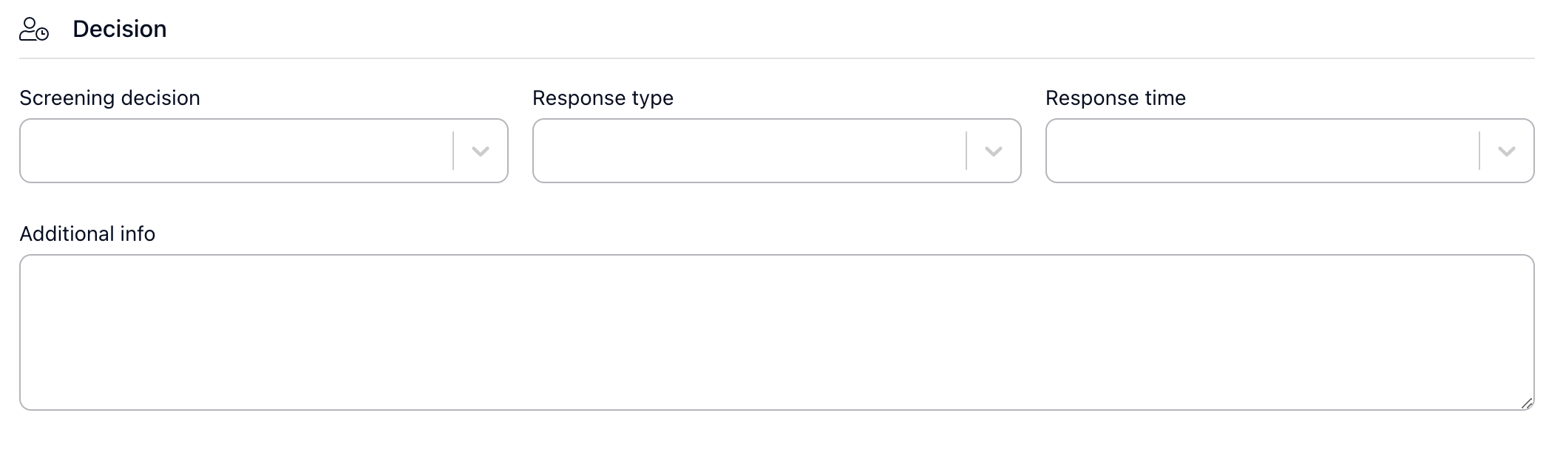Click the person-clock icon beside Decision
The width and height of the screenshot is (1563, 458).
point(34,30)
